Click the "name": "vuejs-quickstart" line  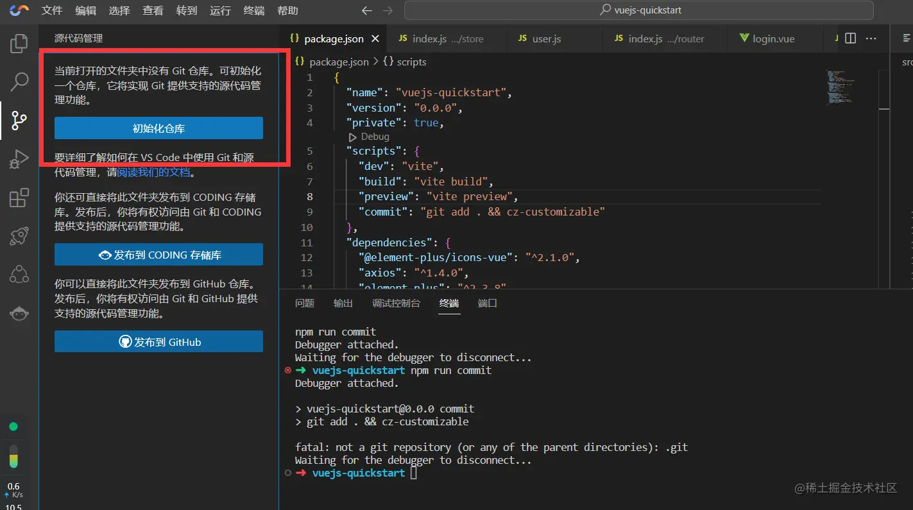tap(429, 92)
